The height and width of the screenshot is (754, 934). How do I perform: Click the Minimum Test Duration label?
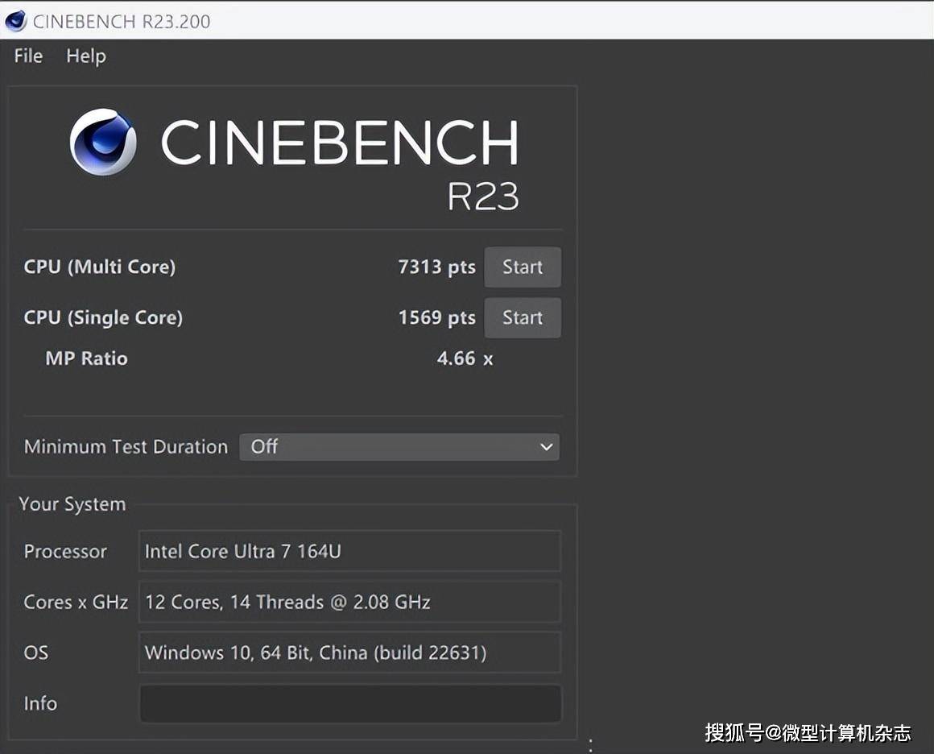pos(126,446)
